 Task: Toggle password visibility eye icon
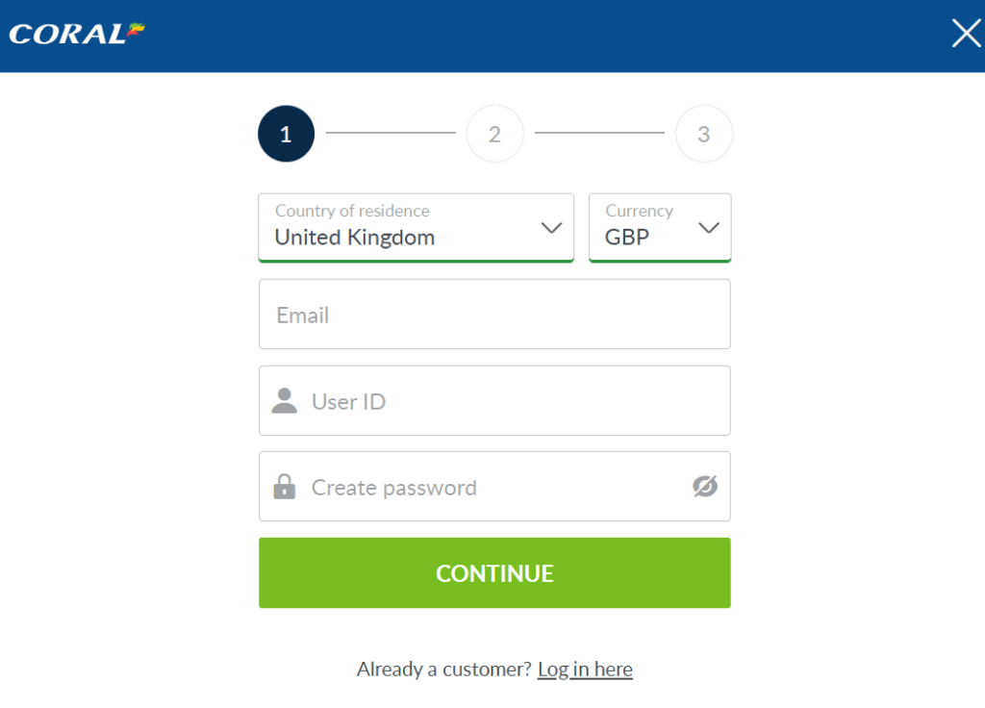[x=705, y=487]
